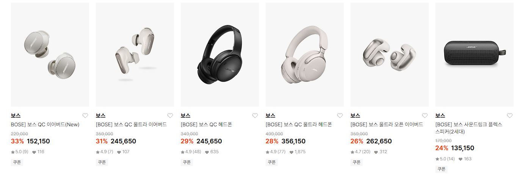Open the black QC 헤드폰 product image
520x174 pixels.
220,55
